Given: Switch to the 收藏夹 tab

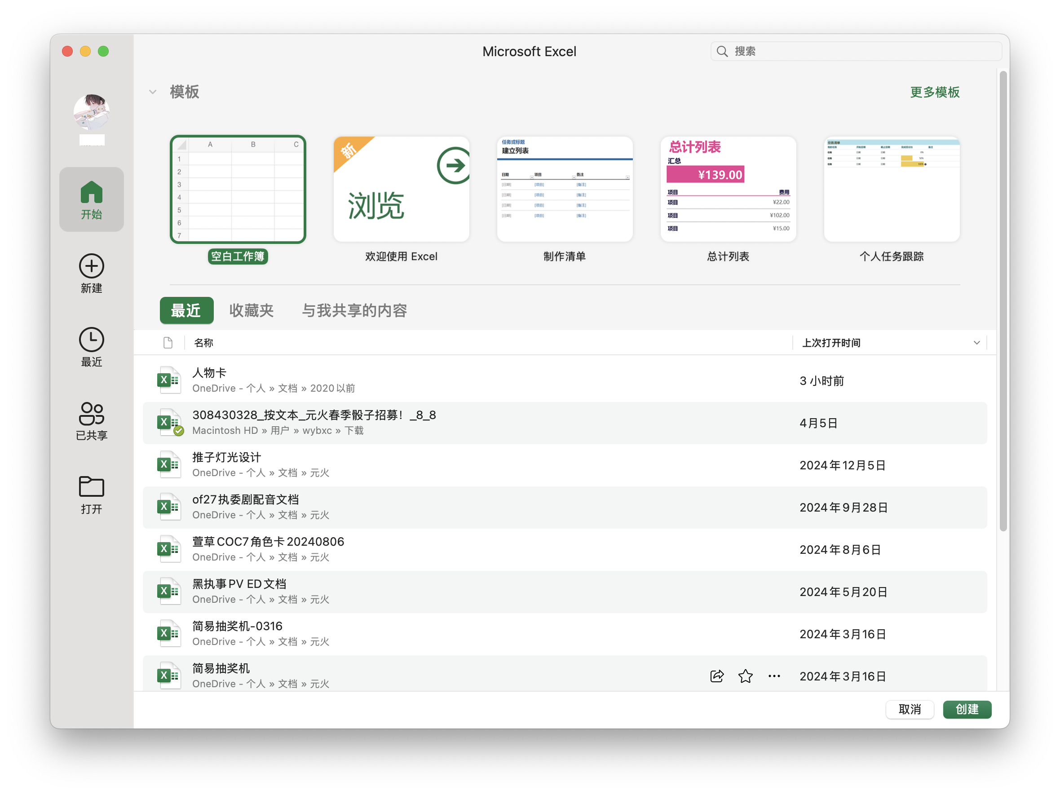Looking at the screenshot, I should pyautogui.click(x=251, y=310).
